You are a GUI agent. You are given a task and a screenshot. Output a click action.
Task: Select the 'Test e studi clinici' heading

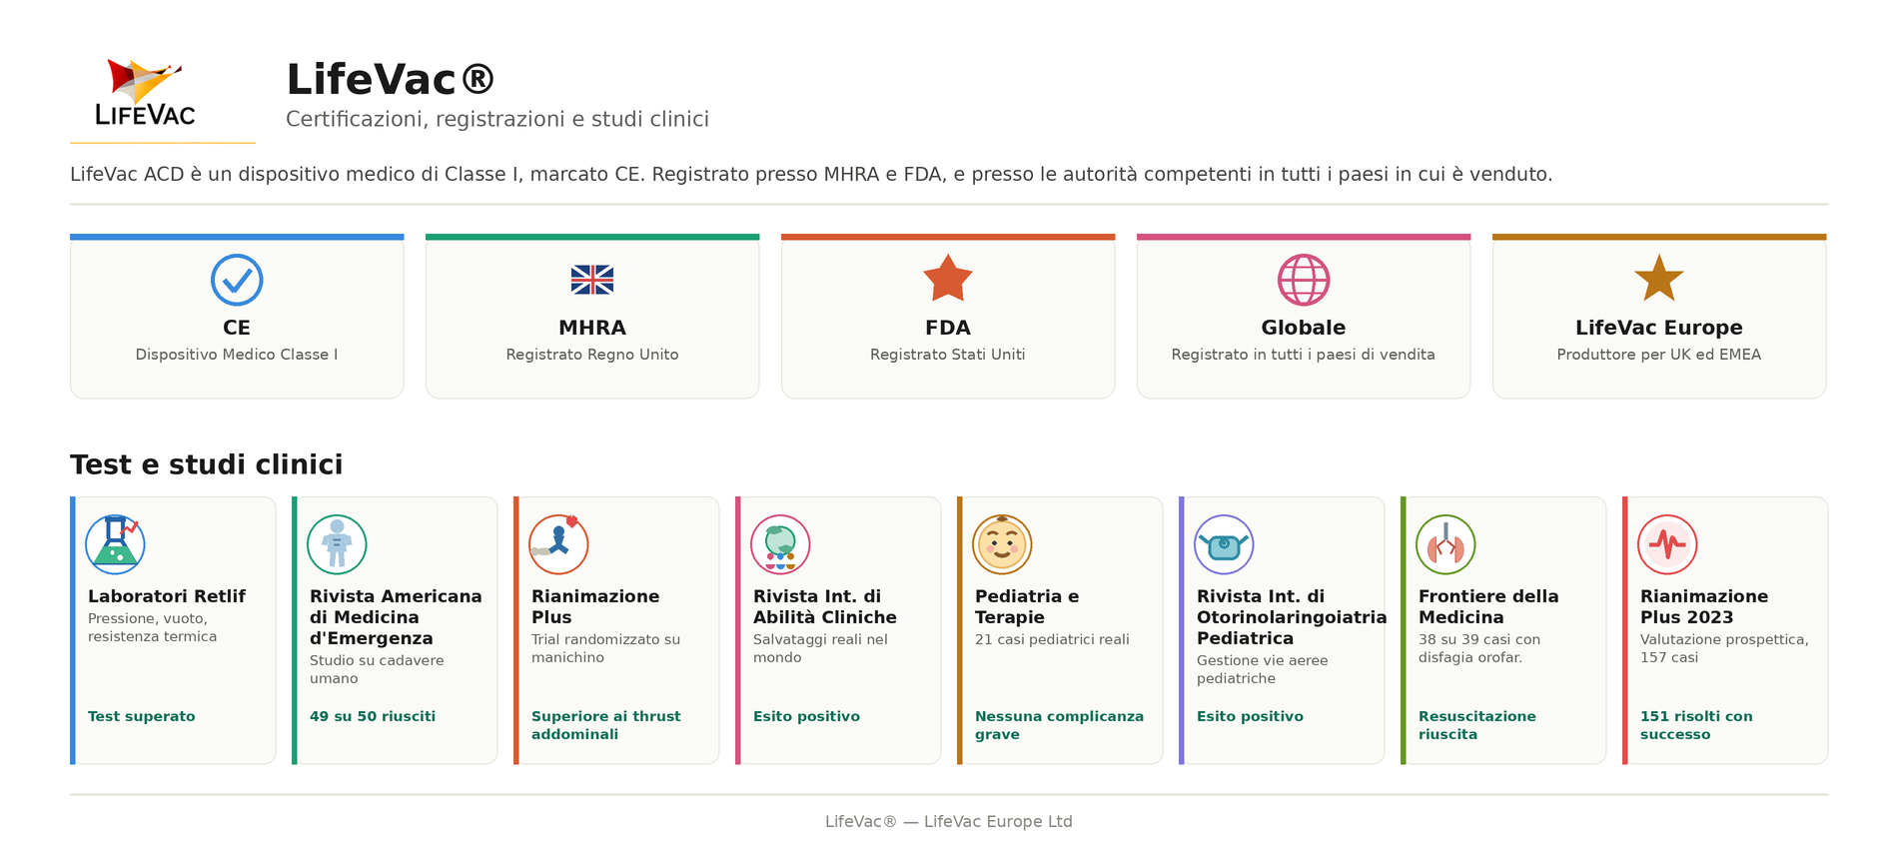click(207, 464)
